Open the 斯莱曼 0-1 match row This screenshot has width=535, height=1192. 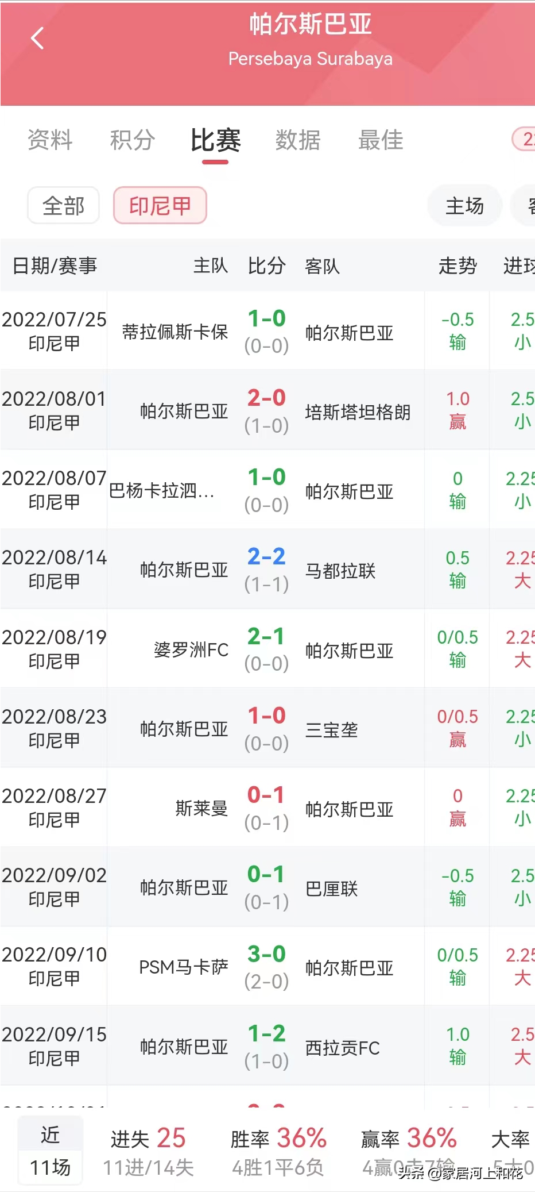266,808
